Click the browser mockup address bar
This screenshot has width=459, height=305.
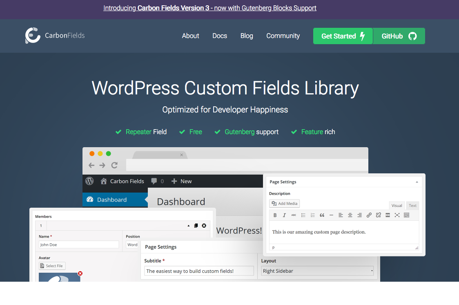(x=247, y=165)
